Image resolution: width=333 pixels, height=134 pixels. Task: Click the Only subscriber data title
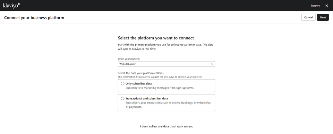138,83
